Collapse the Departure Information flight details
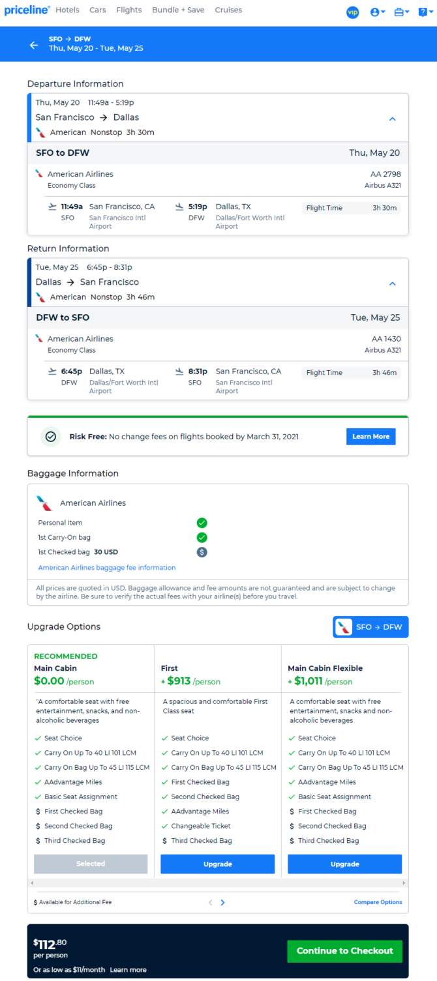Screen dimensions: 437x981 (392, 119)
